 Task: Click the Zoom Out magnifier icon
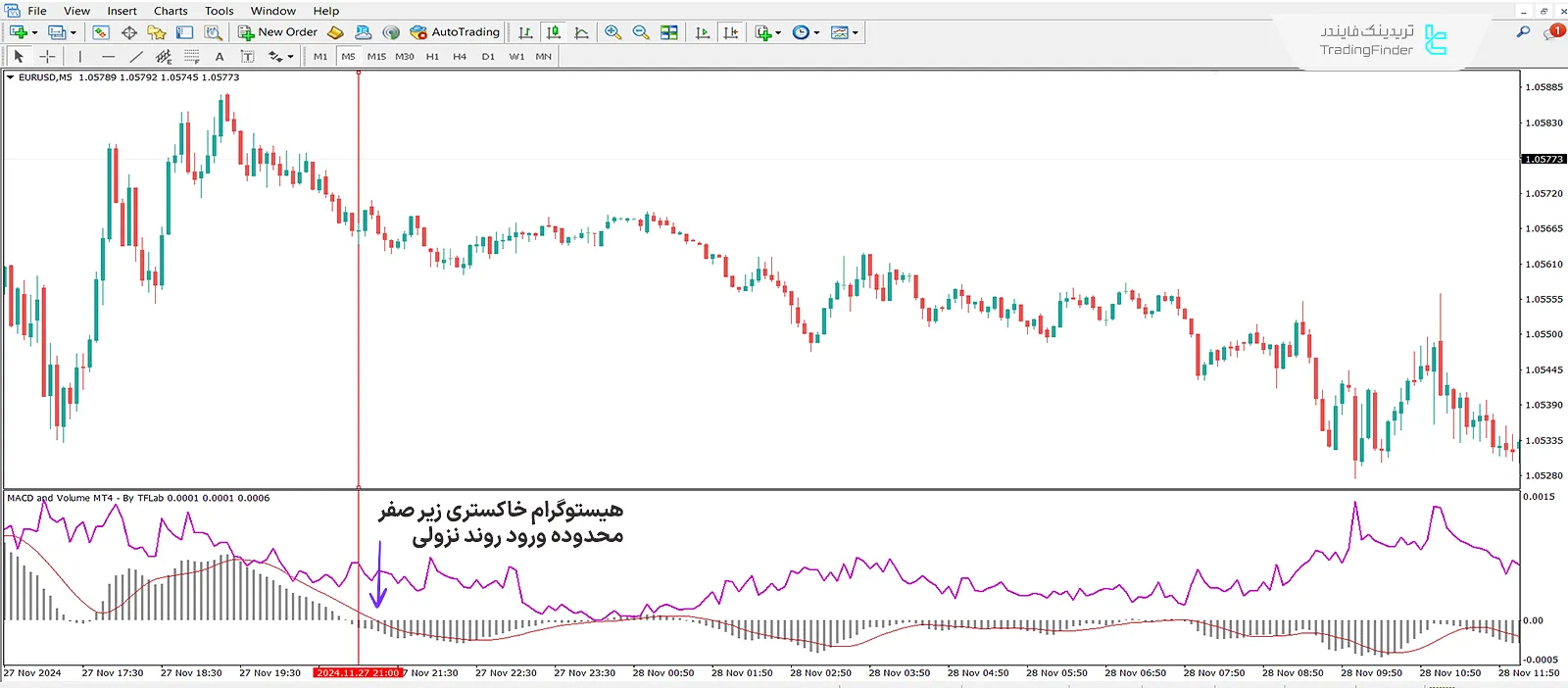641,32
